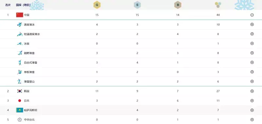Open the 哈萨克斯坦 country name link
Image resolution: width=262 pixels, height=124 pixels.
pyautogui.click(x=30, y=110)
